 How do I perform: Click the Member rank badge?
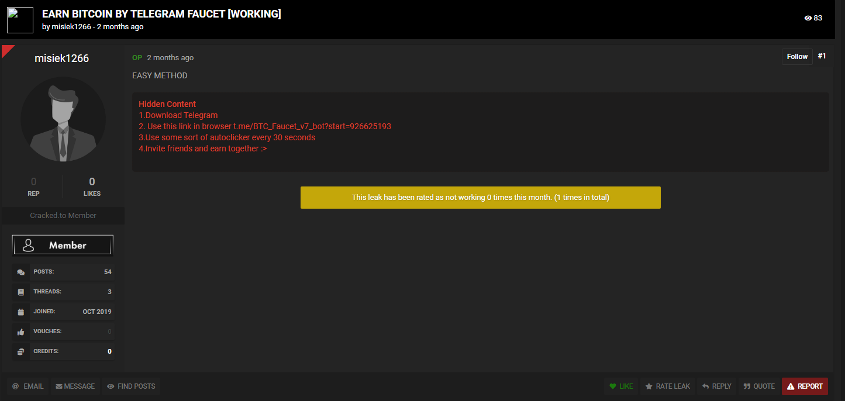(63, 245)
